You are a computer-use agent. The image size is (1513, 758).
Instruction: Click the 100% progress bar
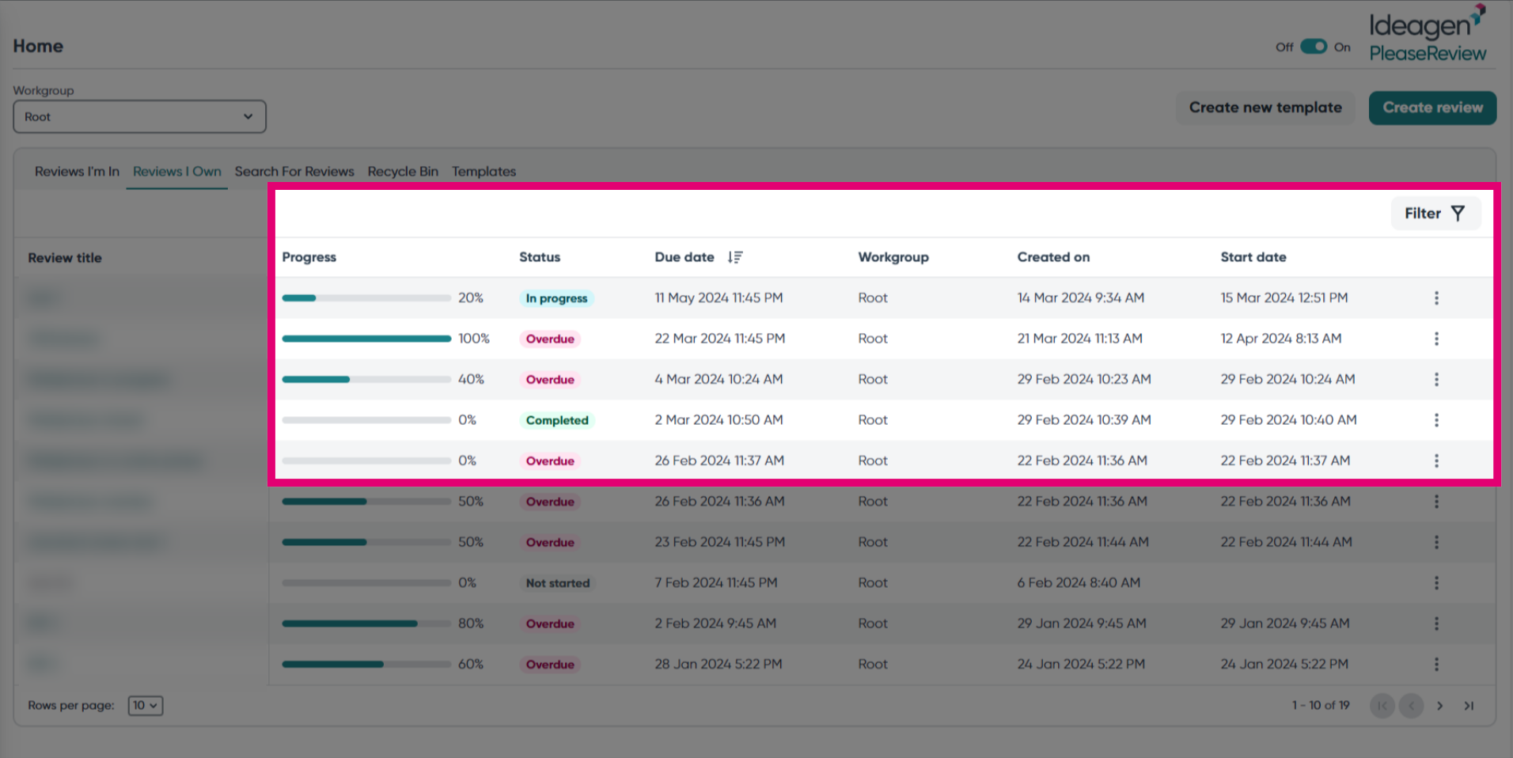click(366, 339)
